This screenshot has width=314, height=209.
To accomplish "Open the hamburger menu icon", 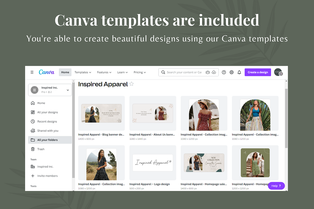I will 32,72.
